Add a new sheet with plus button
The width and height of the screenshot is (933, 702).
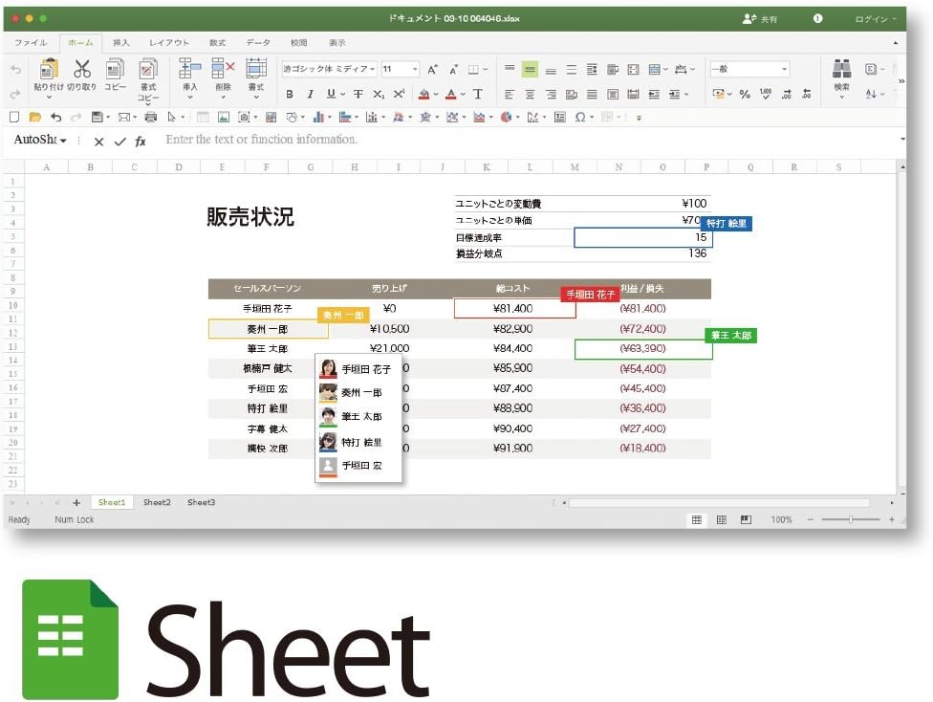(76, 502)
